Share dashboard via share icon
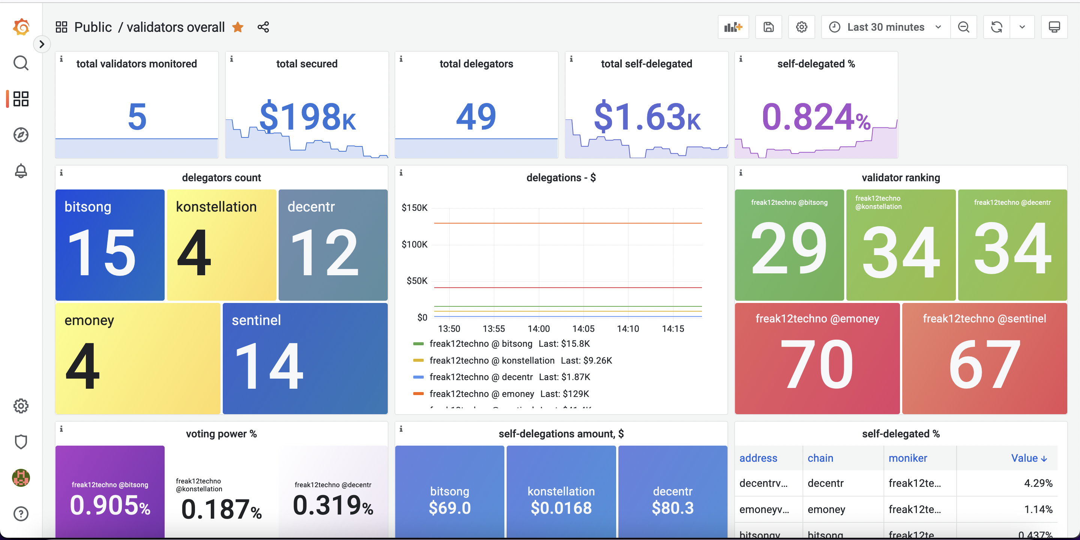This screenshot has height=540, width=1080. (x=263, y=27)
